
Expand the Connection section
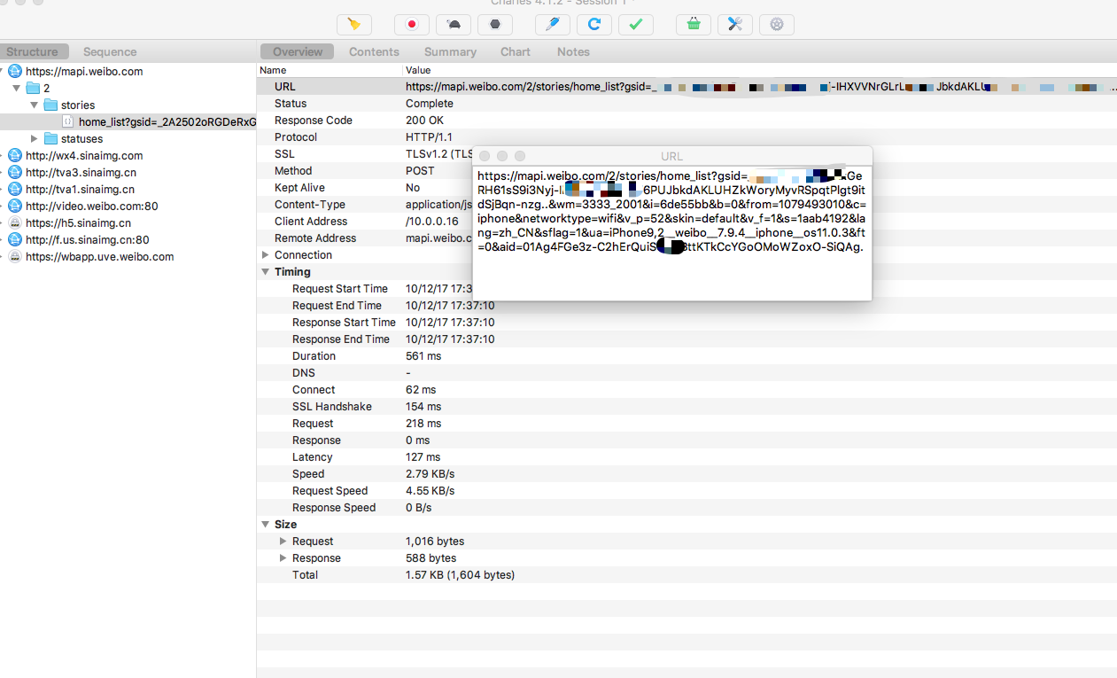pyautogui.click(x=266, y=255)
